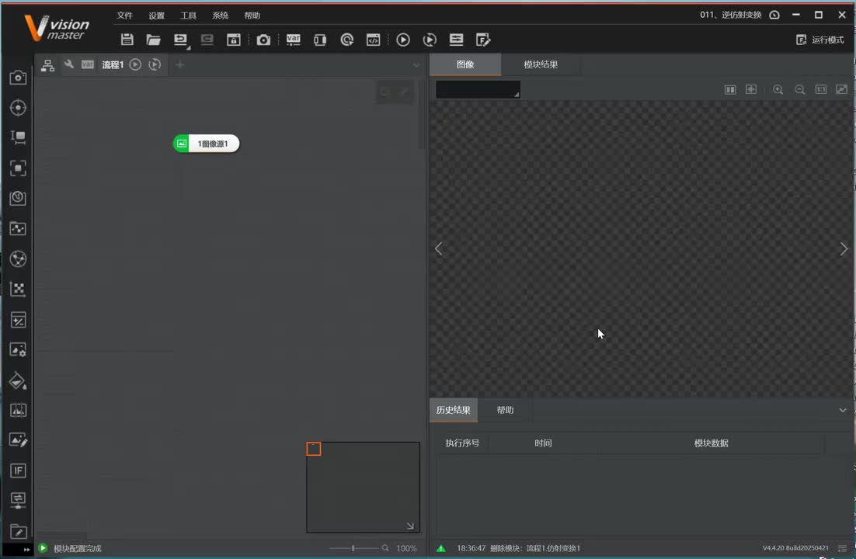Add a new process with the plus button
The image size is (856, 559).
click(x=179, y=65)
